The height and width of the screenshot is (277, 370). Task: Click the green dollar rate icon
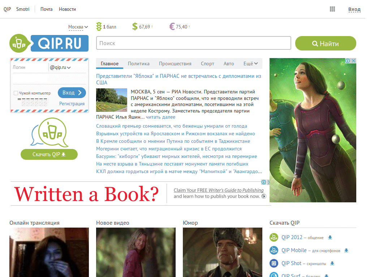(x=135, y=27)
